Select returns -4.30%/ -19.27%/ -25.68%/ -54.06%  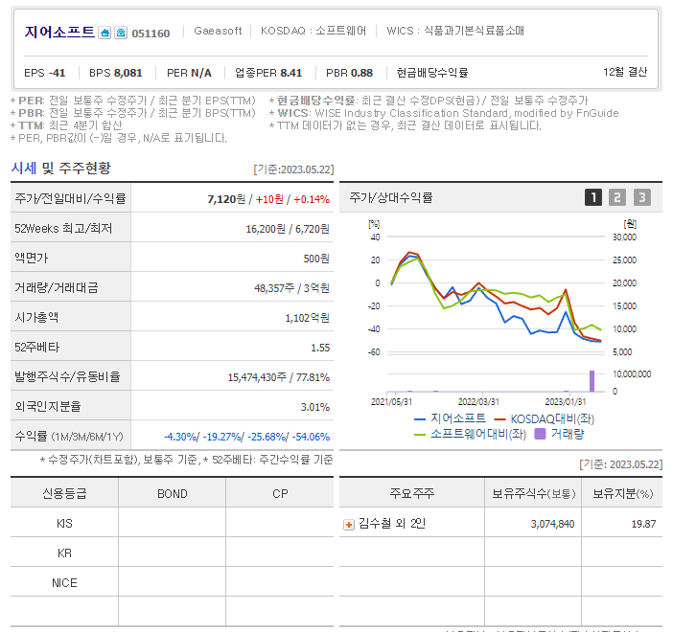point(246,437)
